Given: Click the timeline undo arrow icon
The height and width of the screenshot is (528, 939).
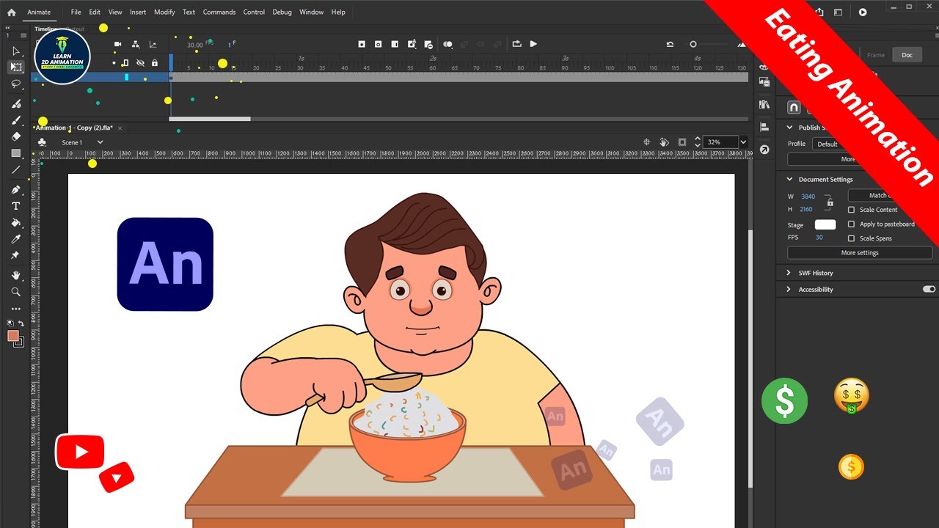Looking at the screenshot, I should click(670, 45).
